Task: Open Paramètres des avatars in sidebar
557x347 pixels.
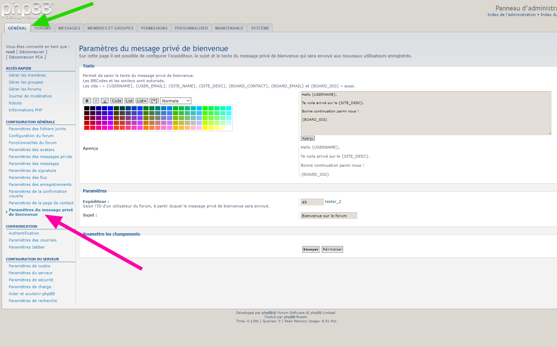Action: tap(32, 150)
